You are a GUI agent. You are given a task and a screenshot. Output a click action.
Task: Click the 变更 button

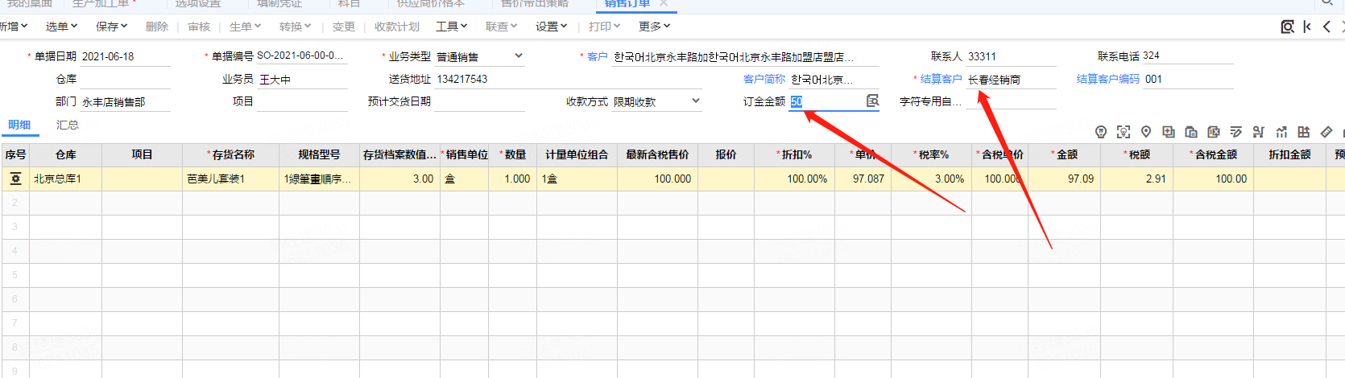(344, 27)
